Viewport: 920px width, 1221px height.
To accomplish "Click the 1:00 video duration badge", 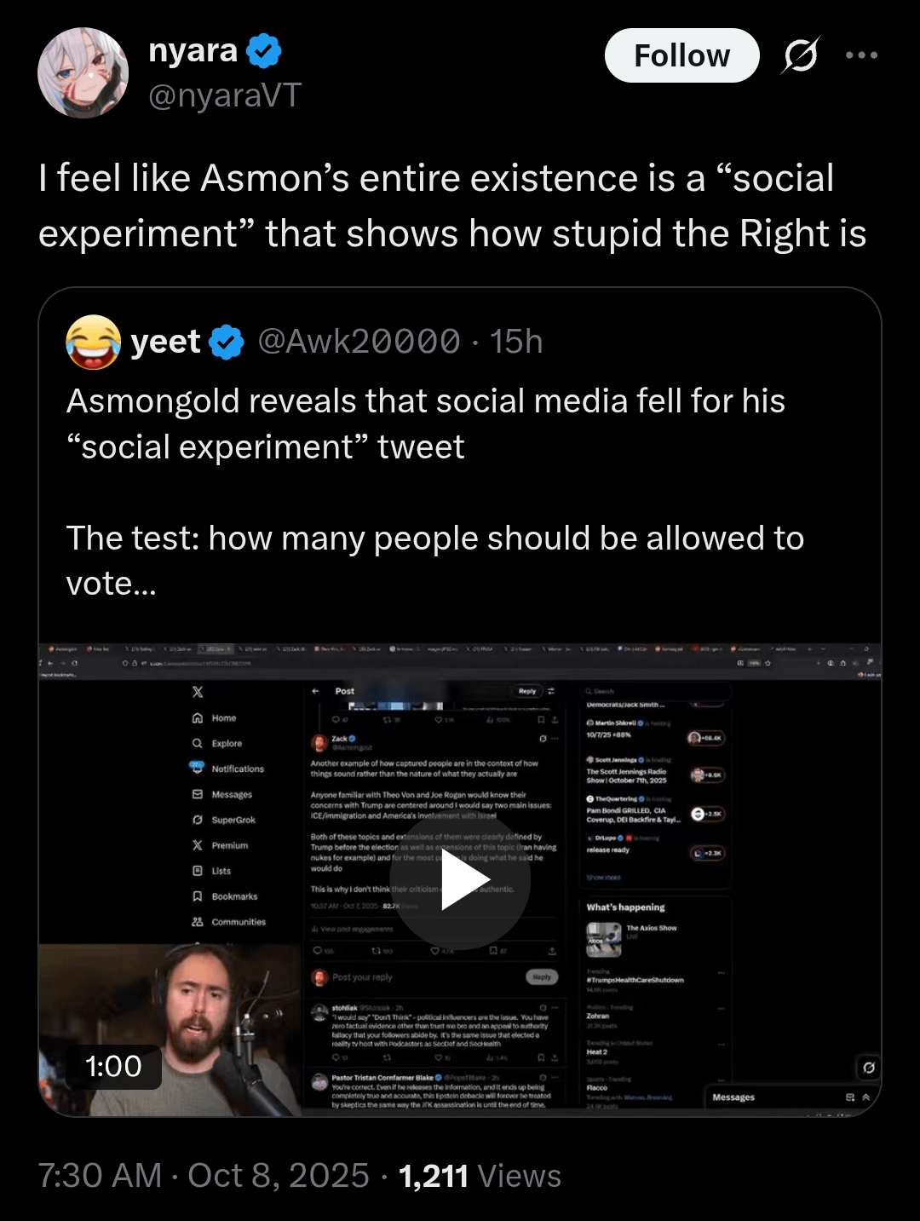I will 113,1067.
